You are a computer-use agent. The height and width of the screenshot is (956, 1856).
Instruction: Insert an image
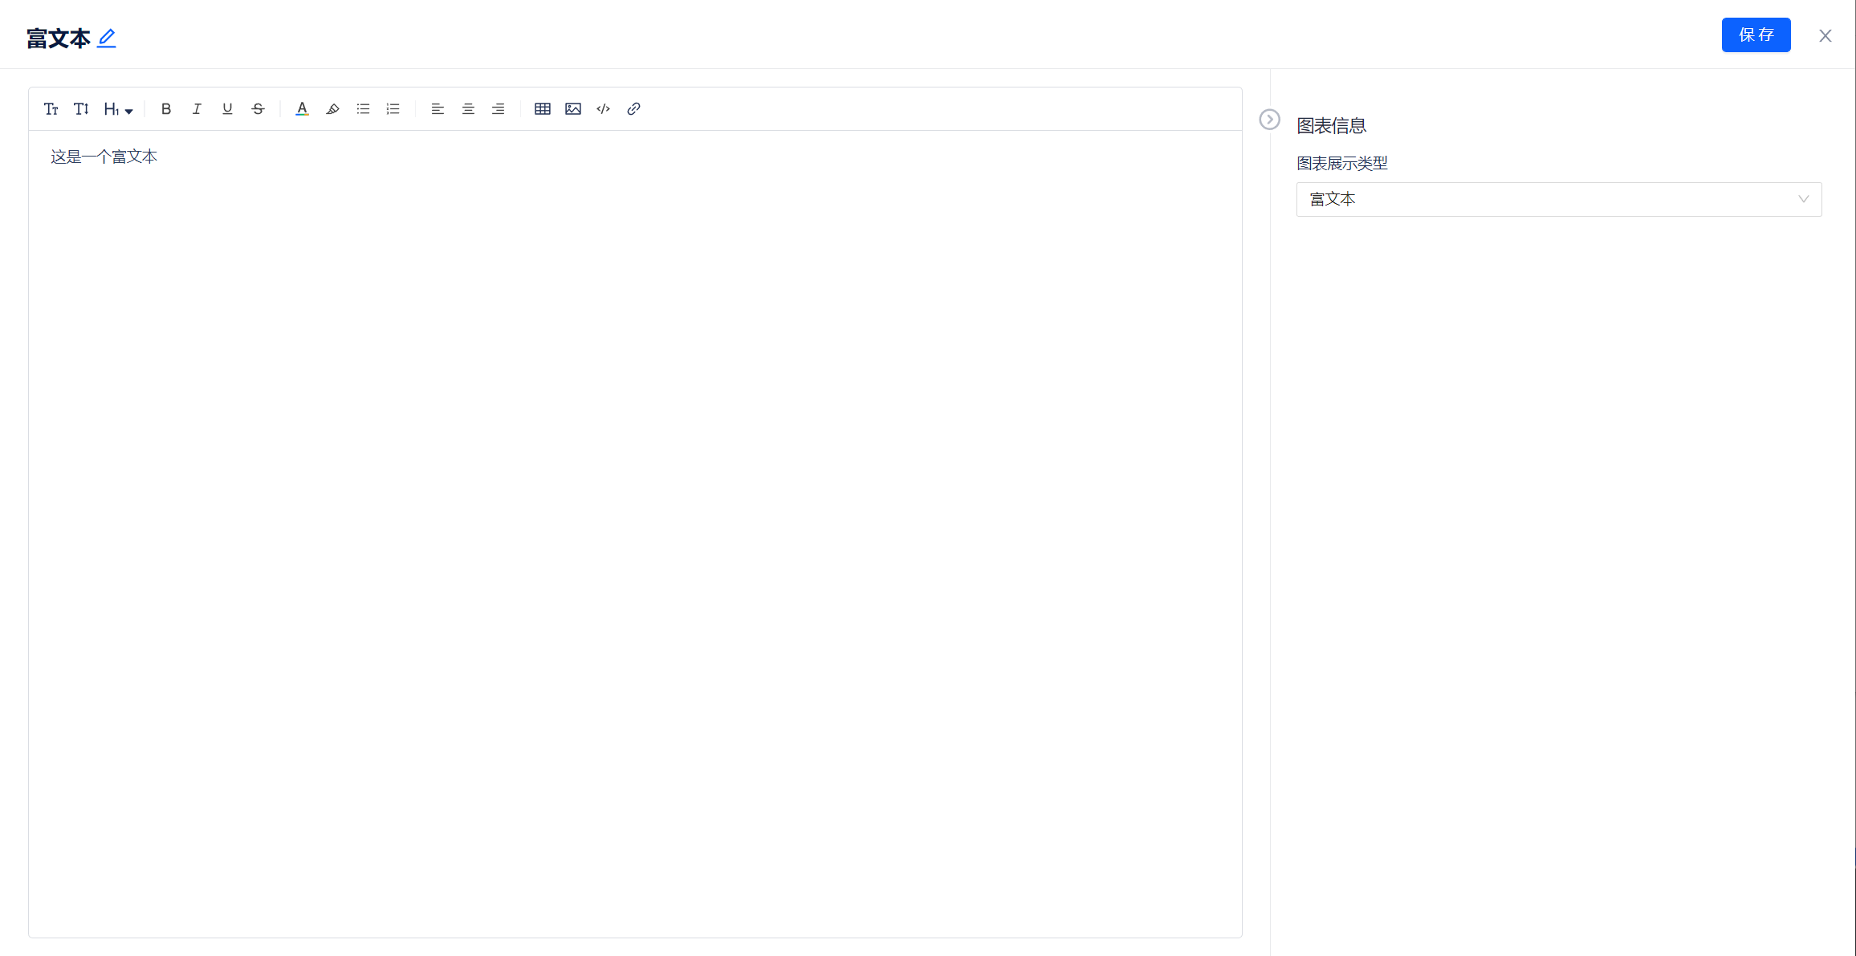[x=573, y=109]
